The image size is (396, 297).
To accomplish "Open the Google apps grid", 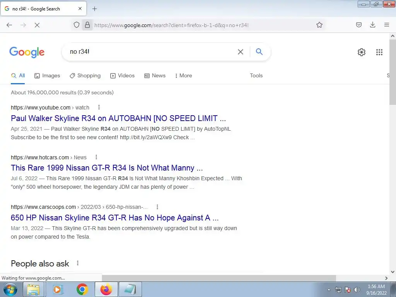I will tap(379, 52).
